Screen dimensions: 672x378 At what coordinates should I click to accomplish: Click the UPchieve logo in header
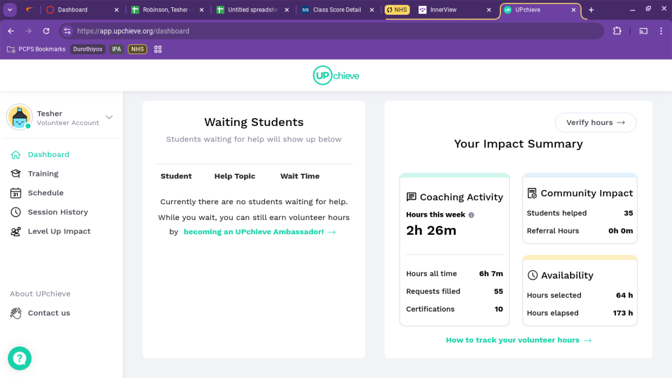pos(336,76)
